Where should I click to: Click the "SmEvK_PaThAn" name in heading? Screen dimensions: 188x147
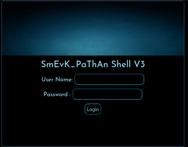point(74,64)
